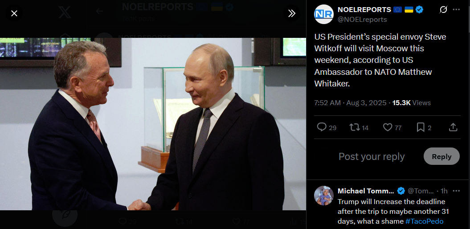Screen dimensions: 470x229
Task: Click the gray Reply button
Action: click(441, 156)
